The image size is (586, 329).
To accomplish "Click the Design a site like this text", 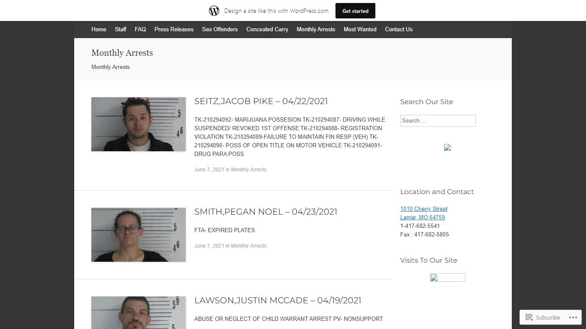I will pos(276,11).
